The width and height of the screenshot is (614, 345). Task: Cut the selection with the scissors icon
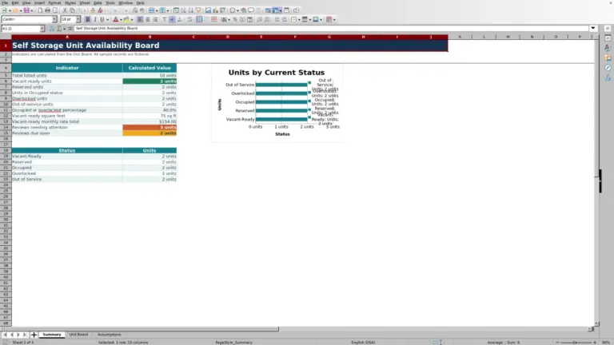[x=65, y=10]
